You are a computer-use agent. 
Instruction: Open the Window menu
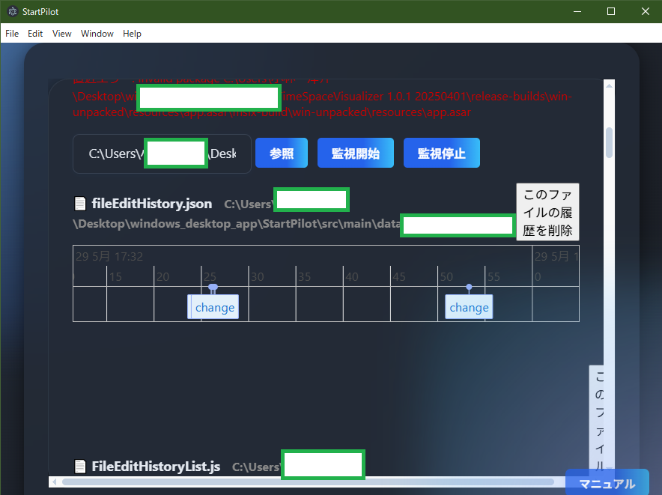tap(97, 34)
